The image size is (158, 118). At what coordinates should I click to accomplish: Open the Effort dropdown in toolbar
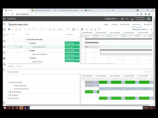point(60,29)
